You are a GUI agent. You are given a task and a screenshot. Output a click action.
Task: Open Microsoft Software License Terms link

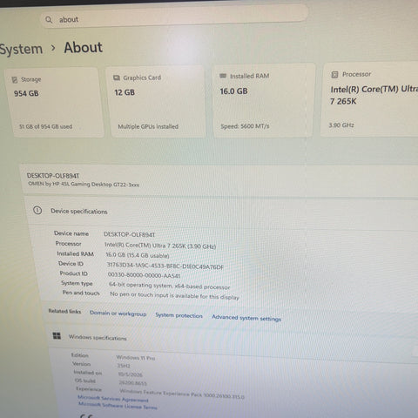pos(118,406)
